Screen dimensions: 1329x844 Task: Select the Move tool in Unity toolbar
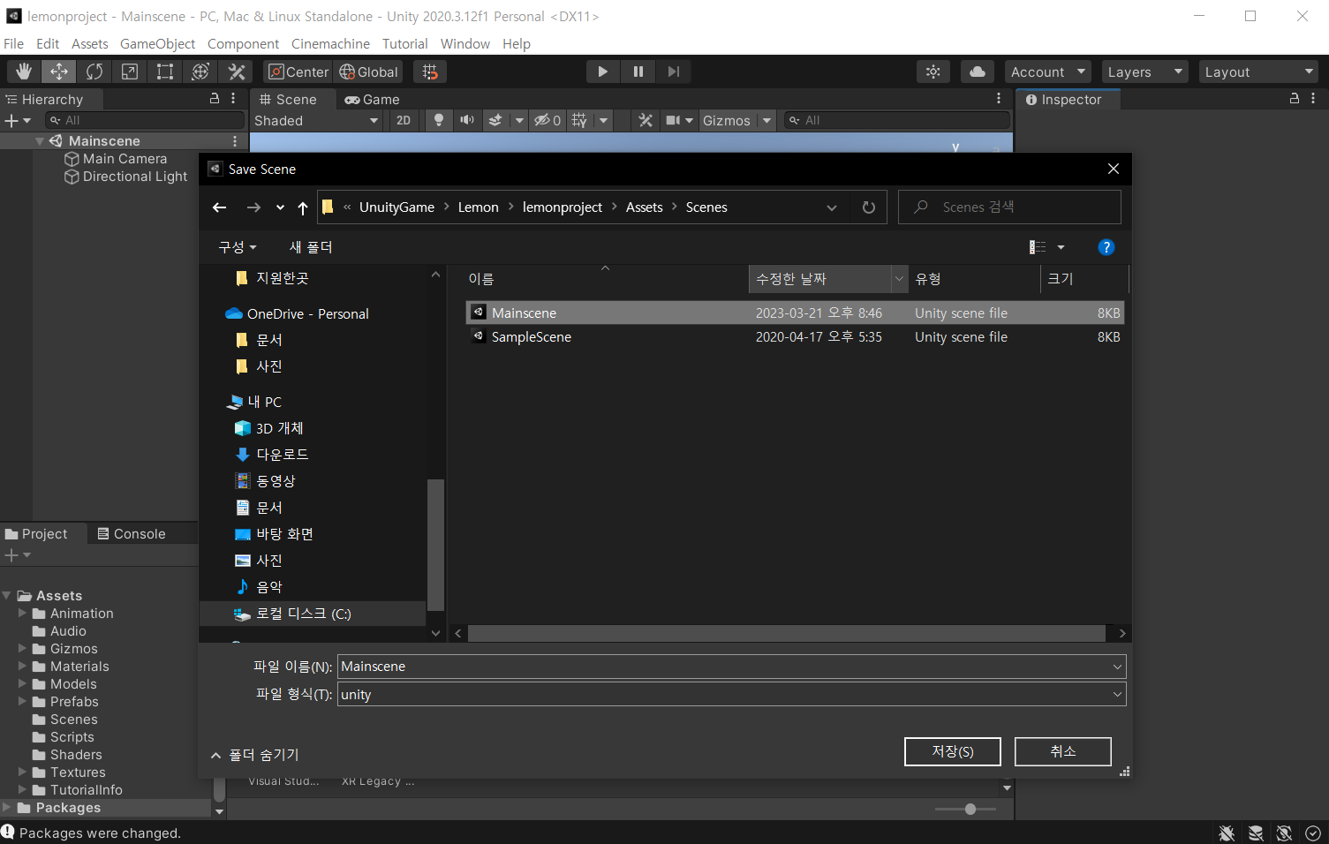pos(59,72)
